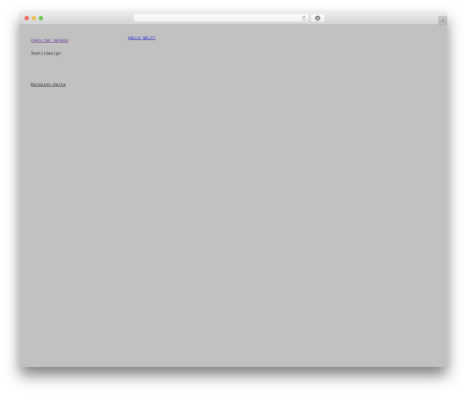Reload the page with the refresh icon
The width and height of the screenshot is (467, 395).
[304, 18]
